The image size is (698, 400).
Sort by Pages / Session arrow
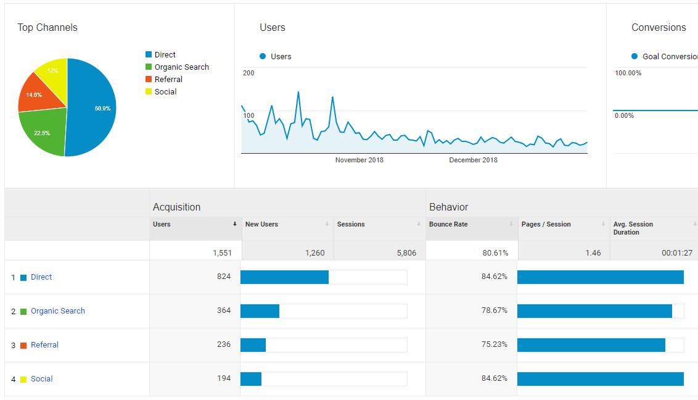[x=603, y=224]
